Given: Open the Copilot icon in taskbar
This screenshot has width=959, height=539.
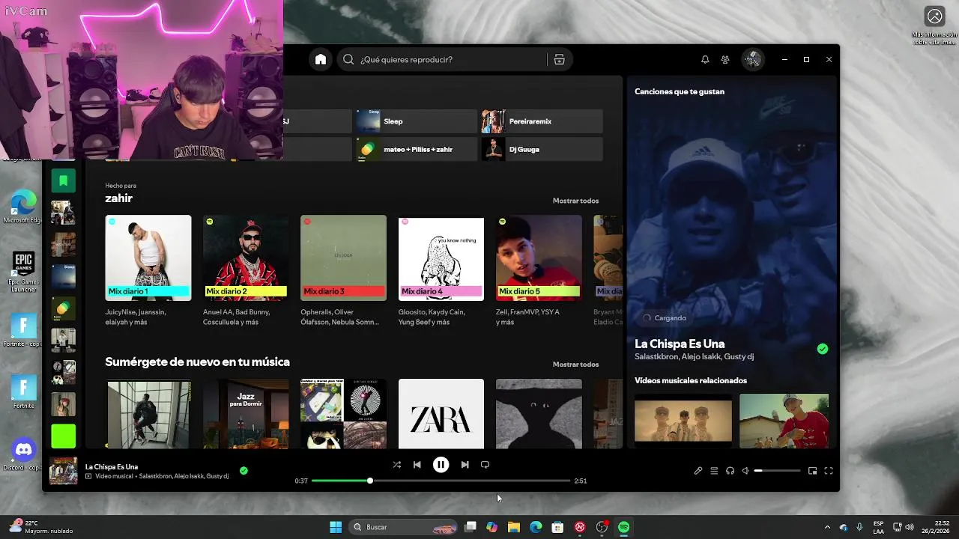Looking at the screenshot, I should coord(491,527).
